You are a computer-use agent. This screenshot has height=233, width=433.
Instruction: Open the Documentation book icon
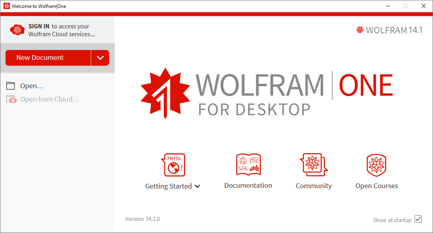click(x=248, y=165)
